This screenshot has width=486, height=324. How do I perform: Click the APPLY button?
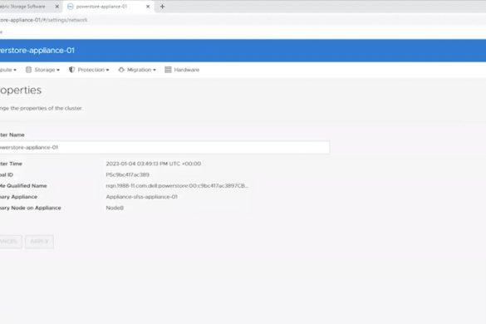(39, 242)
